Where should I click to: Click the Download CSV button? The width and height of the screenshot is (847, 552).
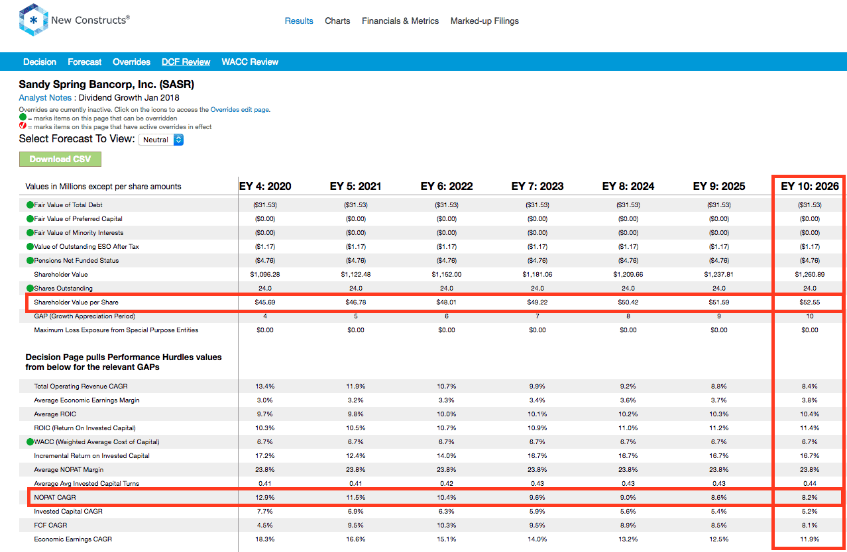point(60,159)
